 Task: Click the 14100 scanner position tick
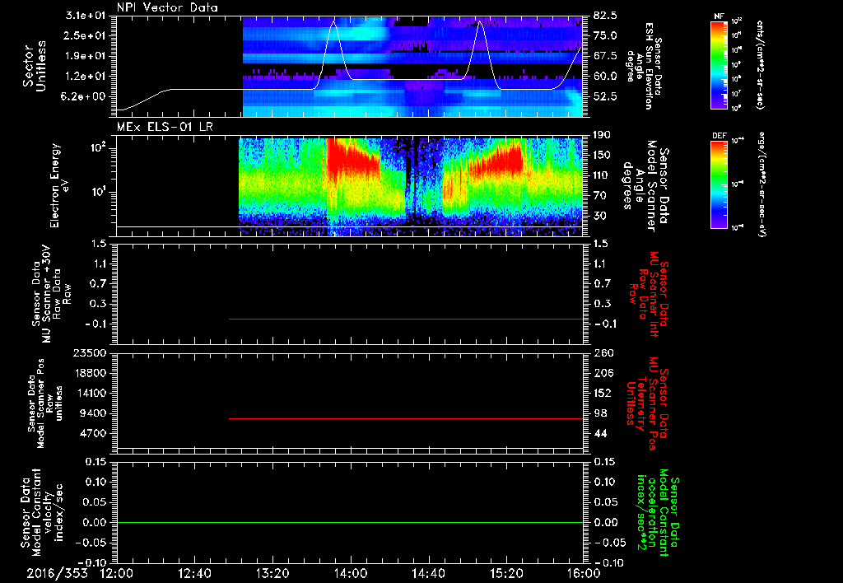pyautogui.click(x=89, y=393)
